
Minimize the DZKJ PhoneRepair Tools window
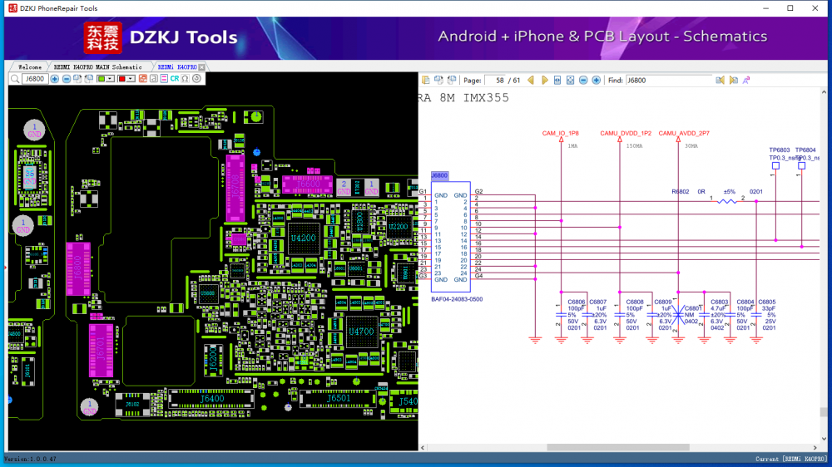pyautogui.click(x=765, y=8)
